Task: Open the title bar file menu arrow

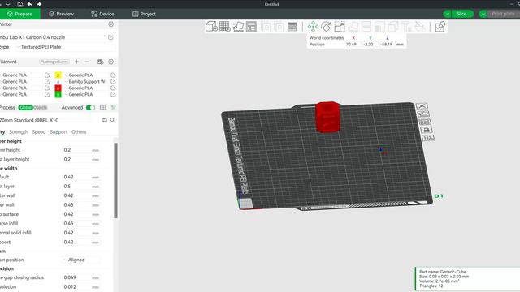Action: tap(8, 4)
